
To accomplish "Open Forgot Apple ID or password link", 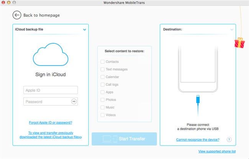I will (51, 123).
